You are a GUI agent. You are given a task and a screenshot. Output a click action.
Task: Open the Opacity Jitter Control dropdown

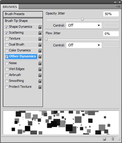[84, 25]
